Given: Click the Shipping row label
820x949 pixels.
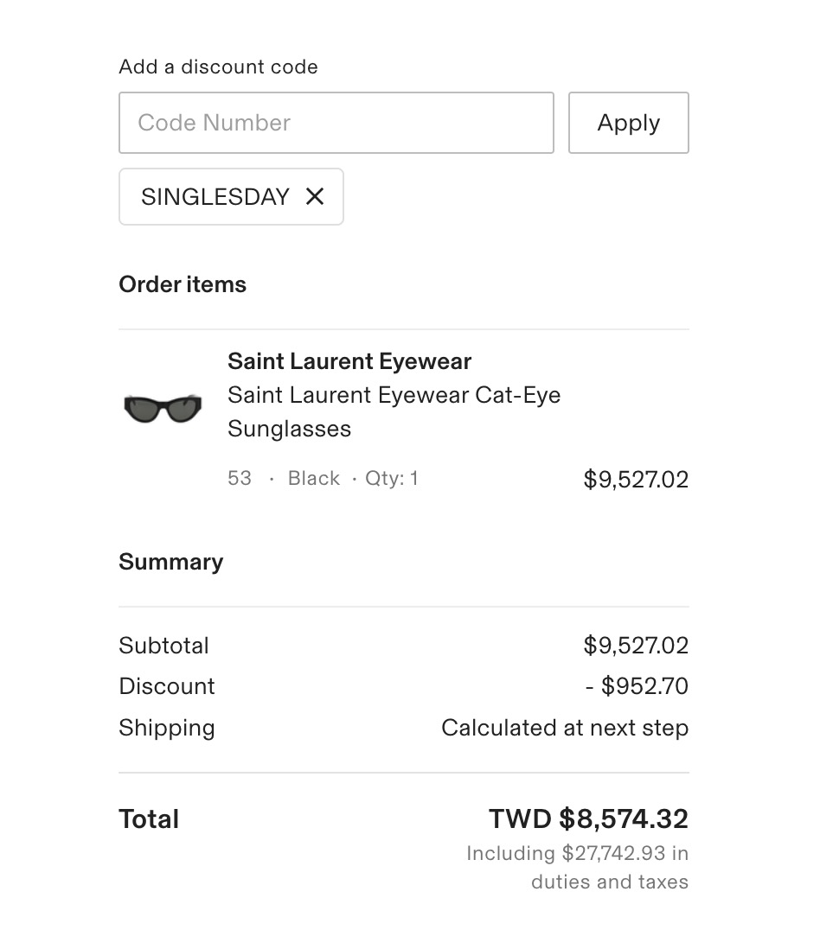Looking at the screenshot, I should (166, 728).
